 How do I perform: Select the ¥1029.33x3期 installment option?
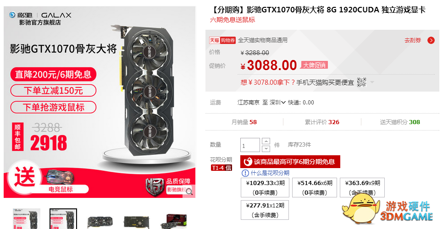pos(265,187)
